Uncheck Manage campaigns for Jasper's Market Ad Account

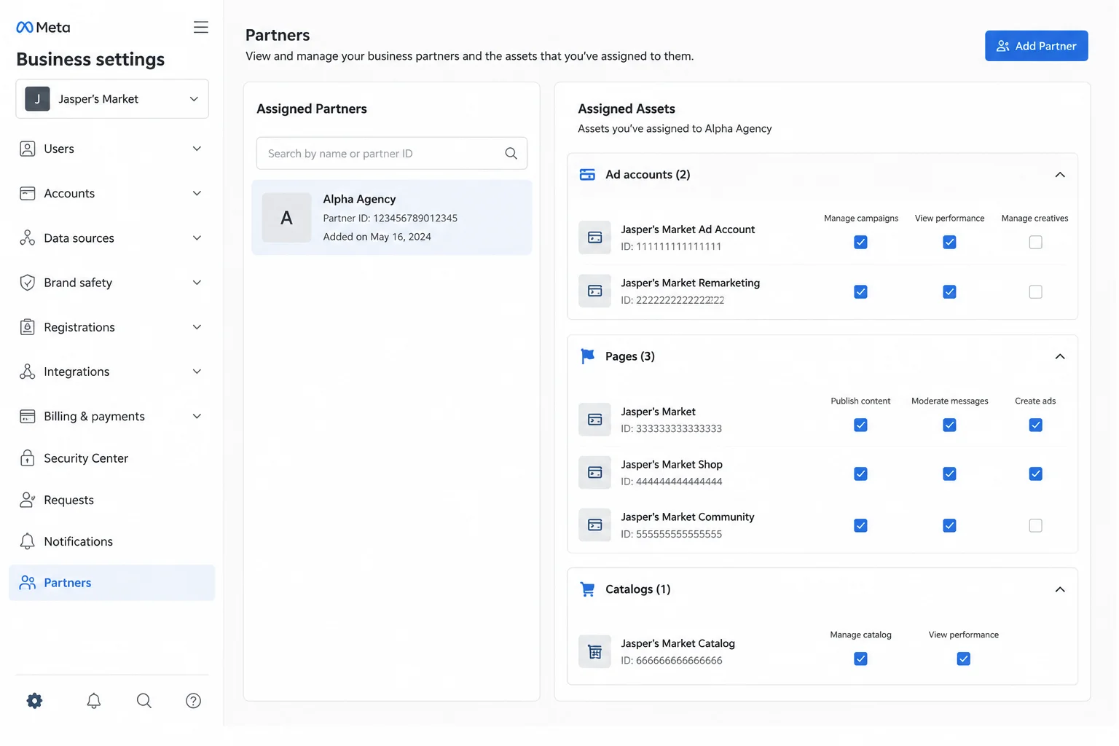pos(860,242)
